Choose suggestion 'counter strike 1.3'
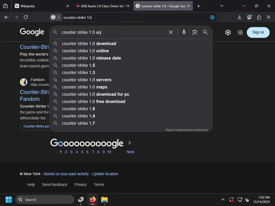Viewport: 275px width, 206px height. click(131, 72)
